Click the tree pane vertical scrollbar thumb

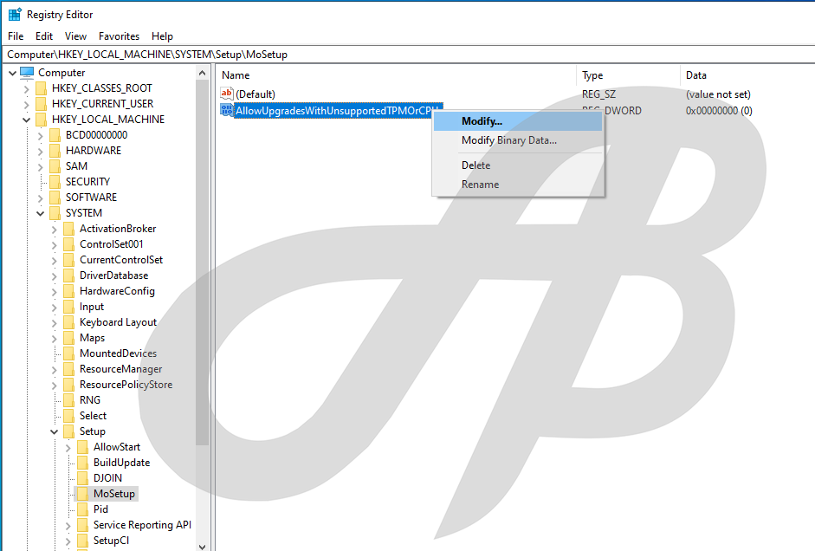pos(202,263)
